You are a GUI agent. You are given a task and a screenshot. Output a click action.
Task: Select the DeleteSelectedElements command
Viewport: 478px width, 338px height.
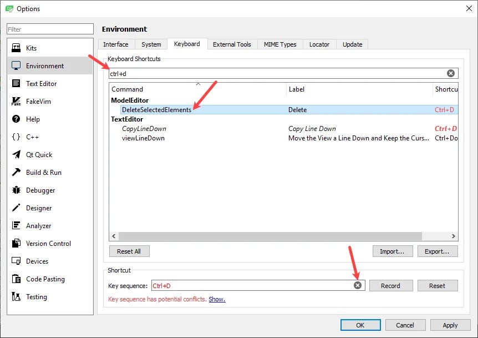[x=156, y=109]
